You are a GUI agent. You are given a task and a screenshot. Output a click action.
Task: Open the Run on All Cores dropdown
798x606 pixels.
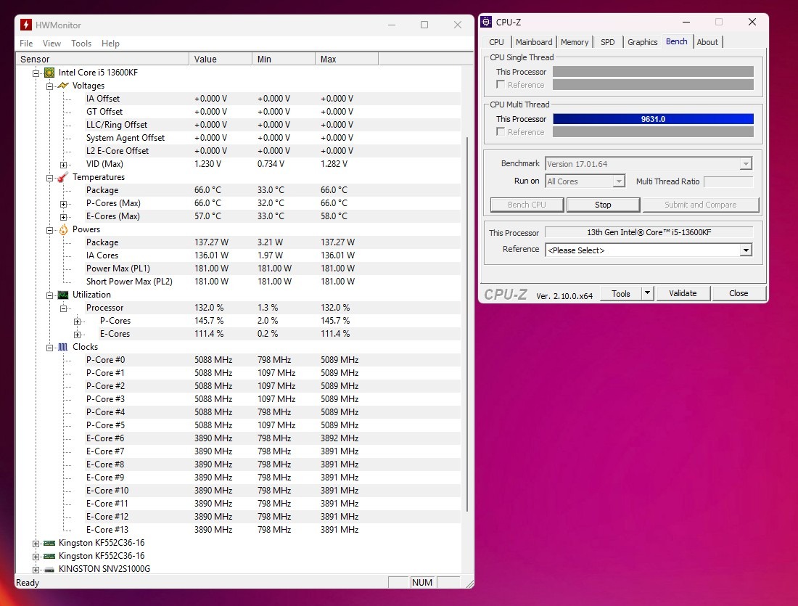619,181
